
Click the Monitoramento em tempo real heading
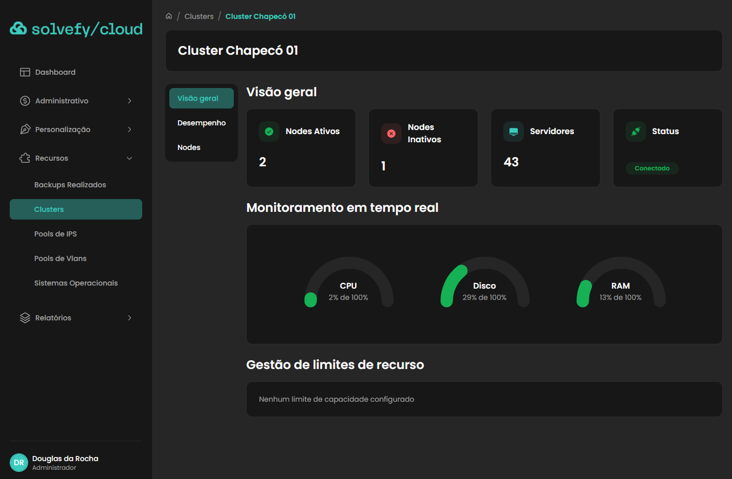pos(342,208)
